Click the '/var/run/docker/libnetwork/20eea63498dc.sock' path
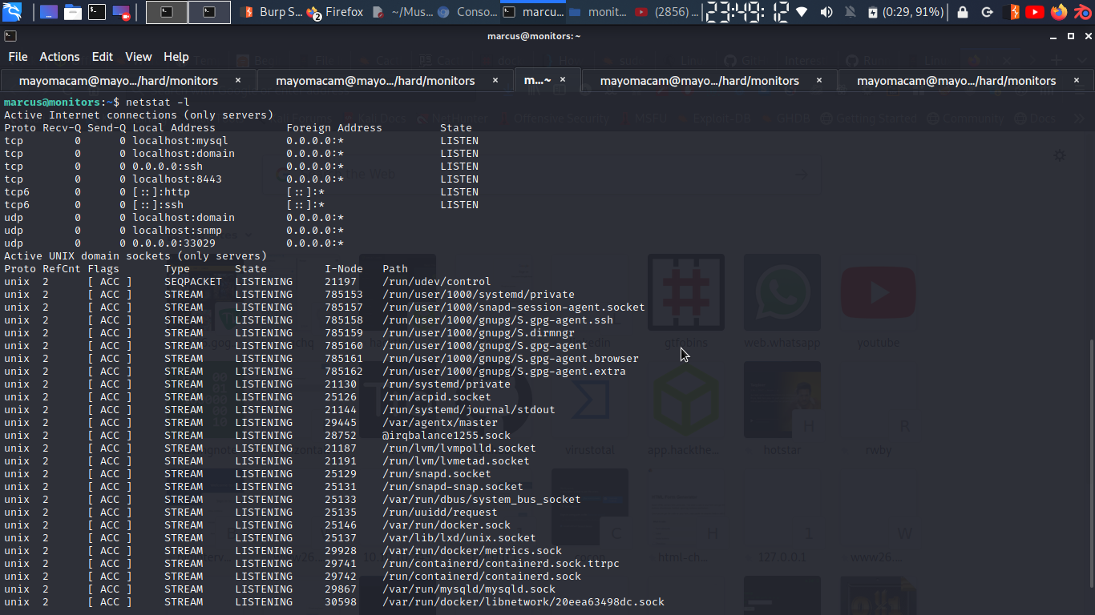Screen dimensions: 1095x615 tap(523, 602)
